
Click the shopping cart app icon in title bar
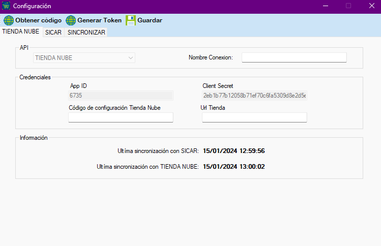coord(6,6)
